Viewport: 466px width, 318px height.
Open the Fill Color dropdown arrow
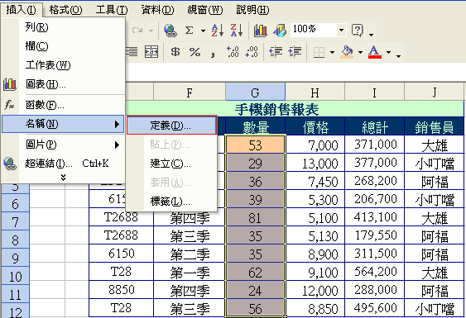click(x=360, y=53)
